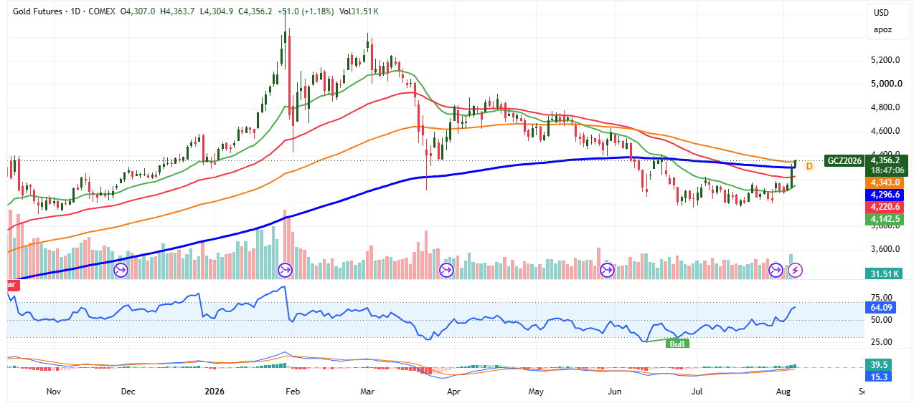Viewport: 919px width, 408px height.
Task: Click the Gold Futures symbol title
Action: click(37, 12)
